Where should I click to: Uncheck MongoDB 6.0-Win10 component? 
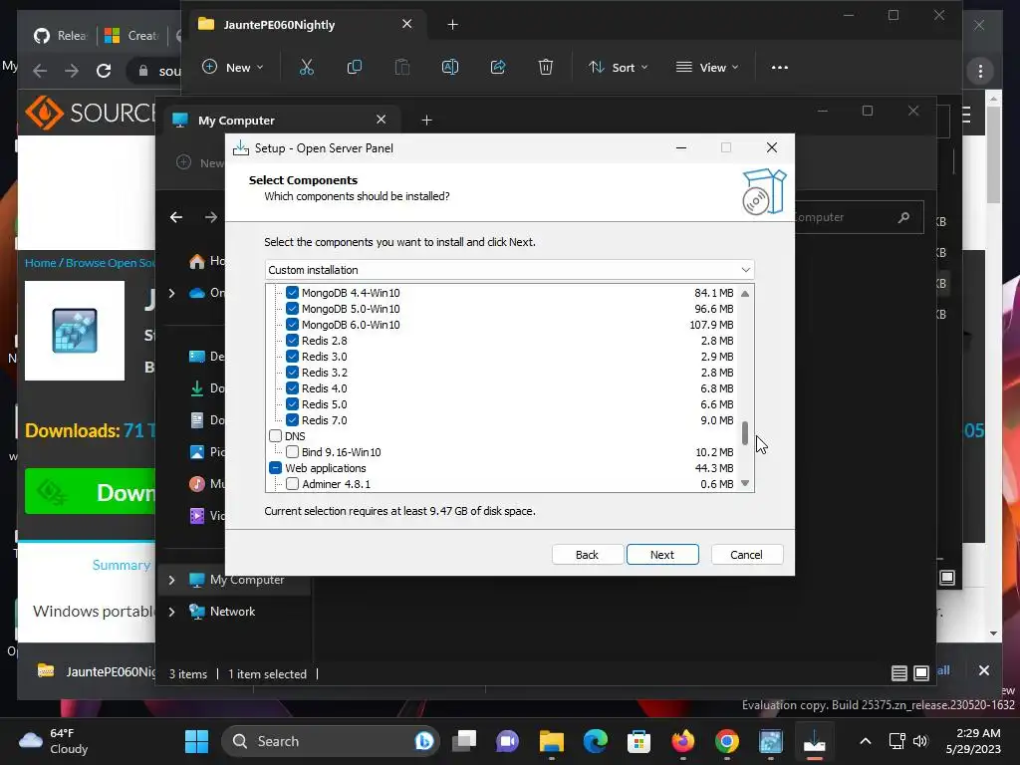pyautogui.click(x=292, y=325)
